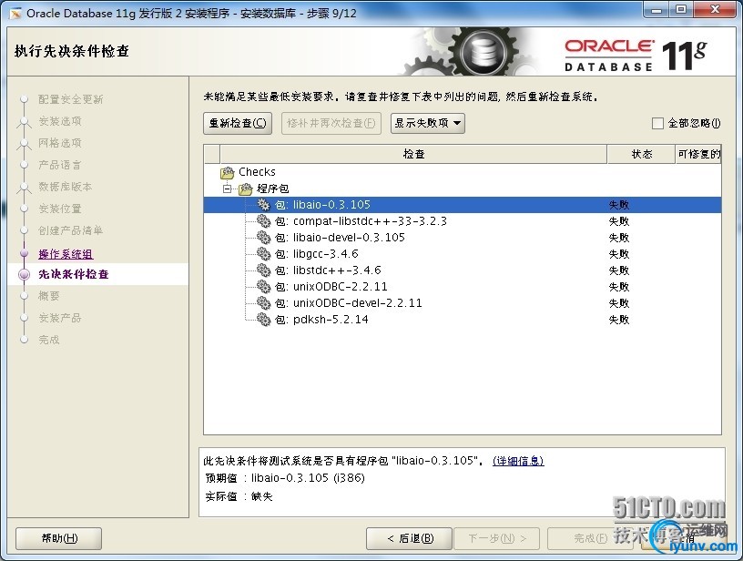The width and height of the screenshot is (743, 561).
Task: Select the 先决条件检查 step
Action: click(x=74, y=274)
